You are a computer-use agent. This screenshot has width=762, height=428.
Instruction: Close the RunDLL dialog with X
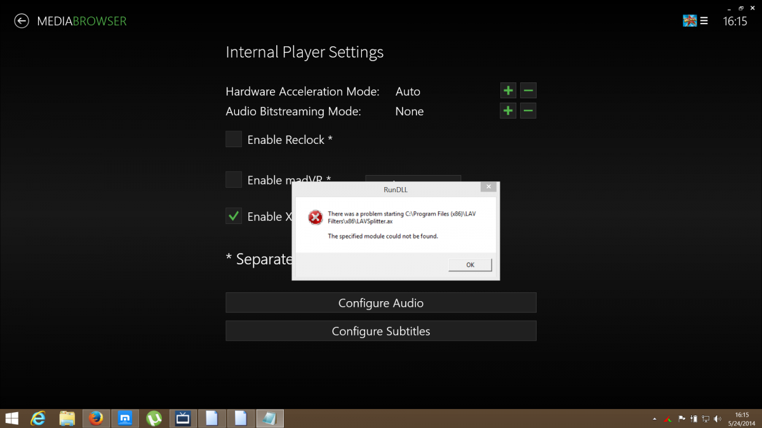tap(488, 187)
